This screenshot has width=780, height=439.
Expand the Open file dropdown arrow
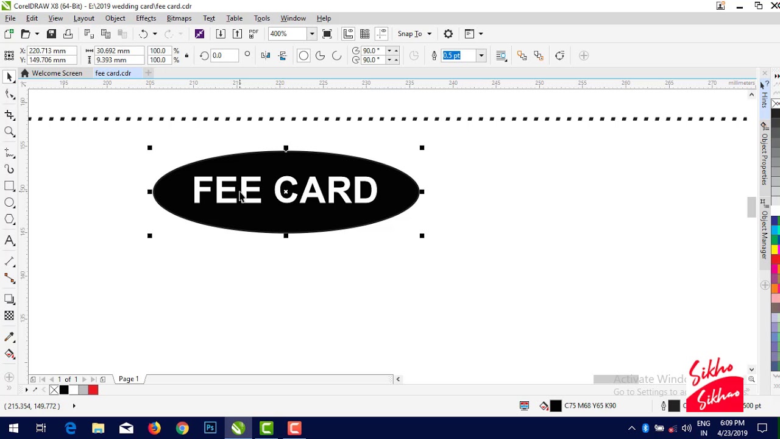coord(37,34)
